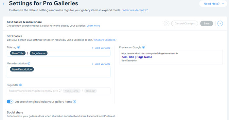Open the Need Help? dropdown
Screen dimensions: 229x120
coord(214,4)
